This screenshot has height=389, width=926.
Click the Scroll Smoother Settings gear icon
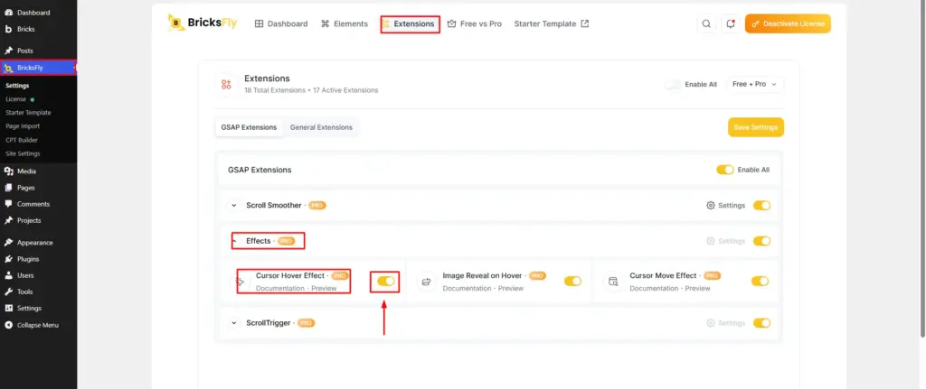click(x=711, y=206)
